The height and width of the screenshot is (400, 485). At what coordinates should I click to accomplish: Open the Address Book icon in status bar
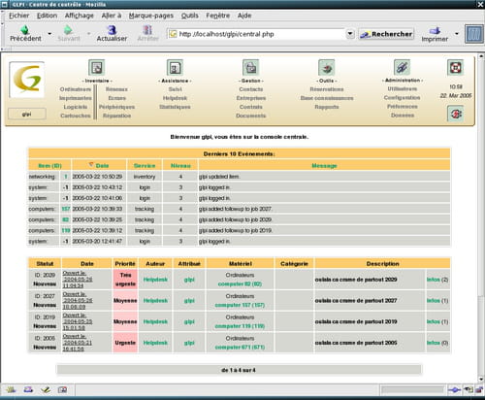(63, 390)
